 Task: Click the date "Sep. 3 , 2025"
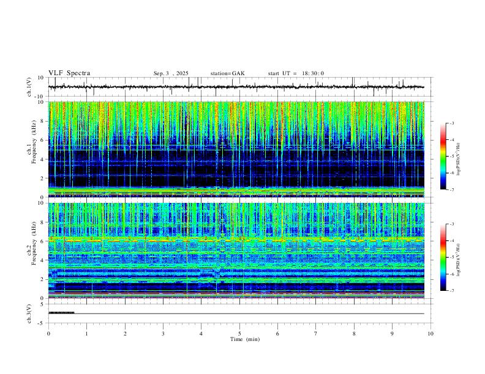[171, 73]
